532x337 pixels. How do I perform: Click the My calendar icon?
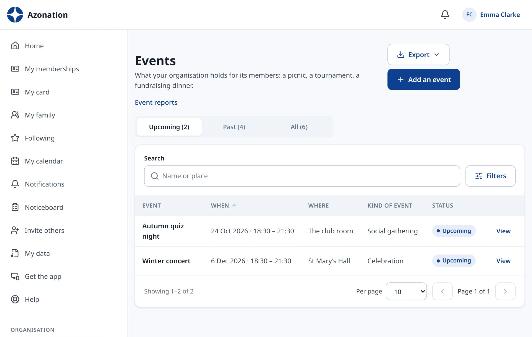tap(15, 161)
